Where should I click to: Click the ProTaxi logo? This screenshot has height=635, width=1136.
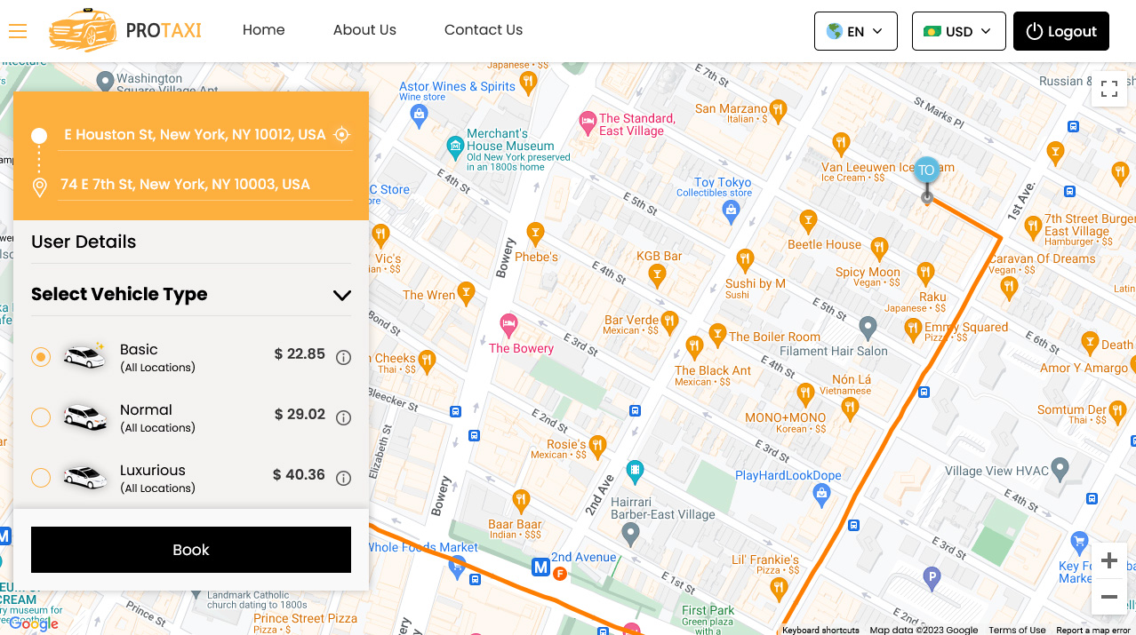click(125, 30)
